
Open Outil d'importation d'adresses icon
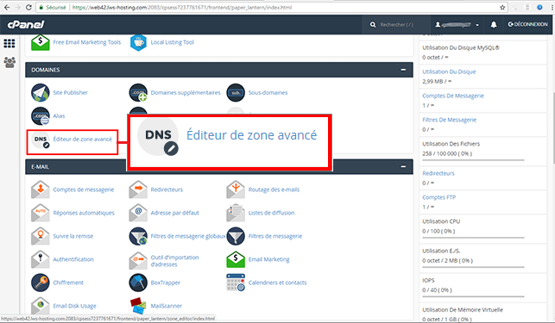coord(138,261)
